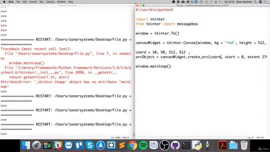Click editor status 'Col: 41'

[260, 138]
